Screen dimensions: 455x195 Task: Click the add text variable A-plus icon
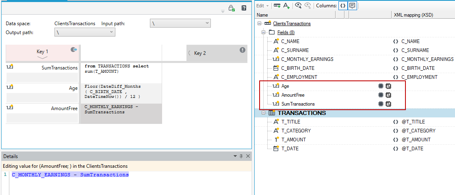pyautogui.click(x=287, y=6)
